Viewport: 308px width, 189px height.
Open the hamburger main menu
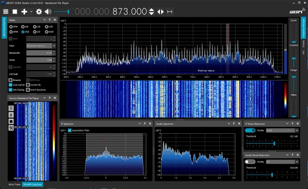click(x=6, y=12)
